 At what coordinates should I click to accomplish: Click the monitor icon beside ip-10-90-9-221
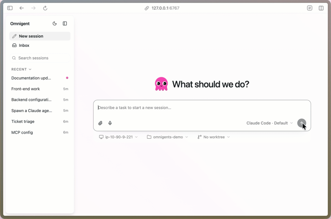(101, 137)
